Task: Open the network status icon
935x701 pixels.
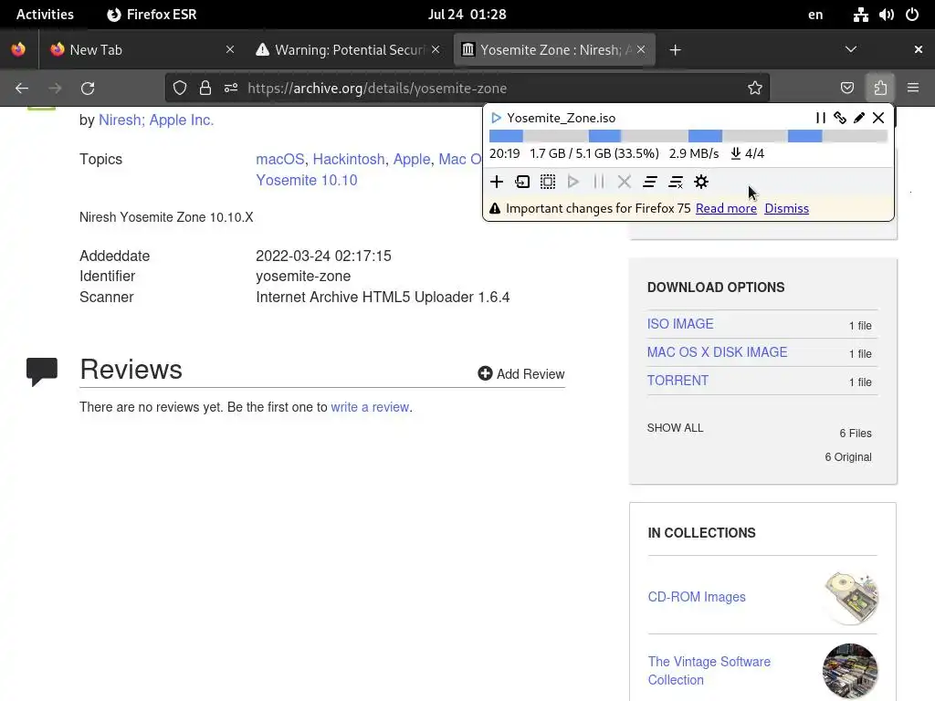Action: click(860, 15)
